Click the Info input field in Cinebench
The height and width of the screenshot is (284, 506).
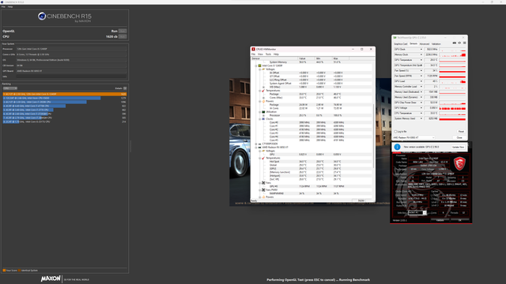pos(71,77)
